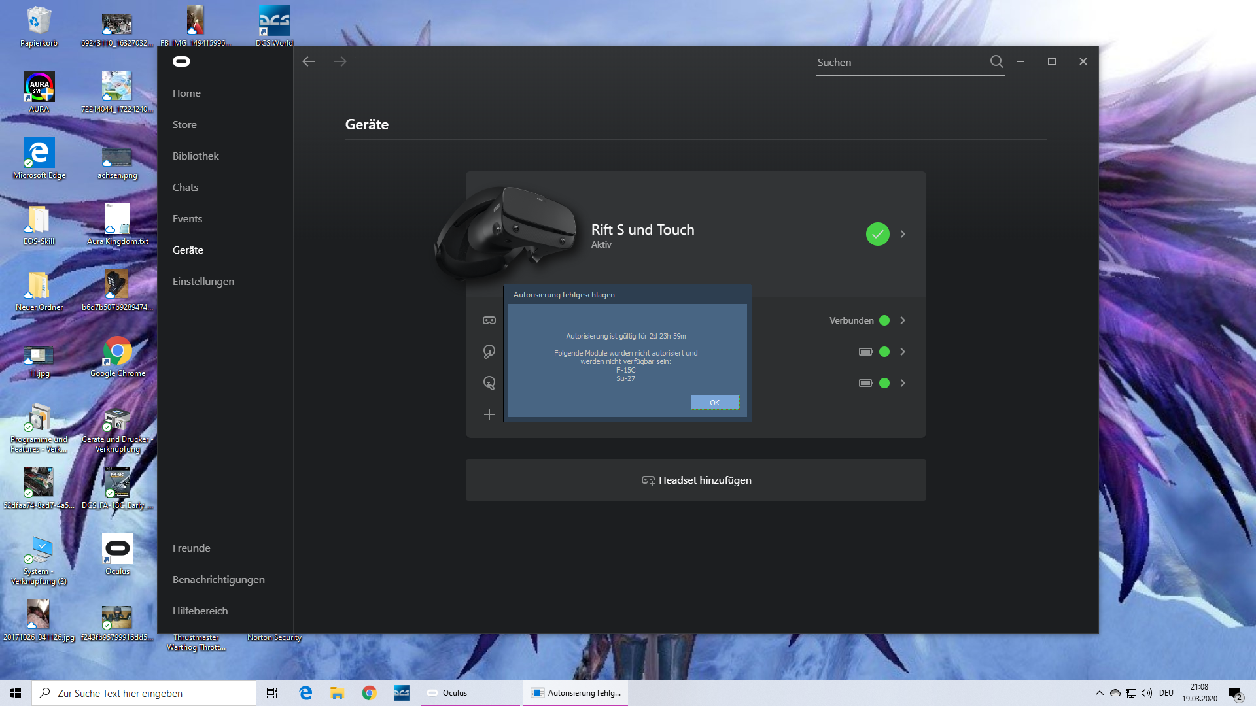Open Store in Oculus sidebar
The height and width of the screenshot is (706, 1256).
pos(184,125)
